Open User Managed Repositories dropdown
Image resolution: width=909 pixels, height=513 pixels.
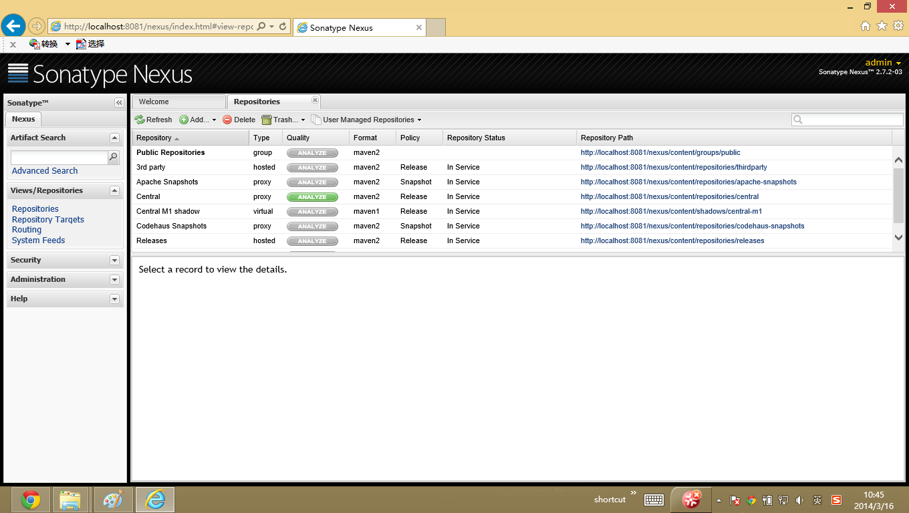click(x=366, y=120)
